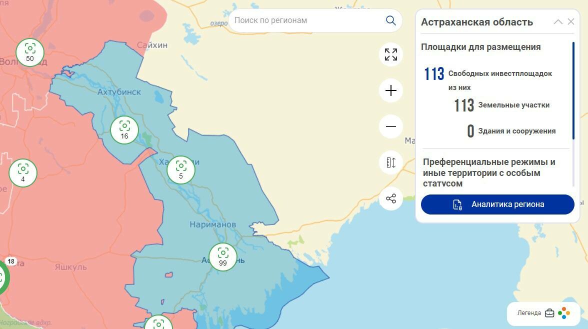Screen dimensions: 588x329
Task: Click the colored dots legend icon
Action: point(564,313)
